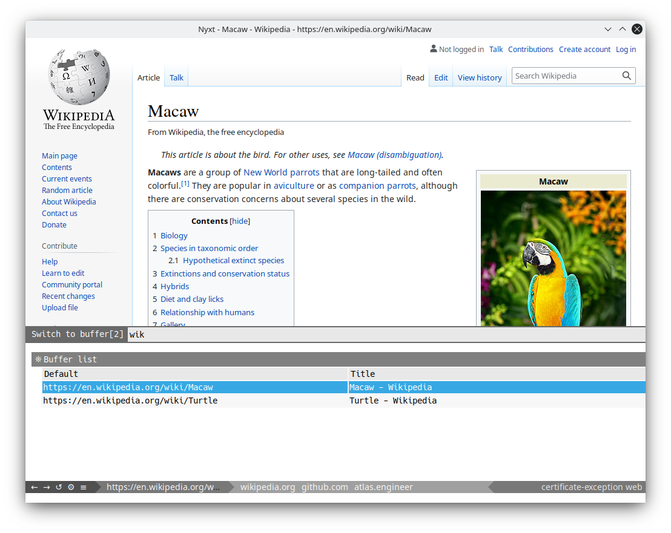Viewport: 671px width, 533px height.
Task: Focus the Search Wikipedia input field
Action: tap(566, 76)
